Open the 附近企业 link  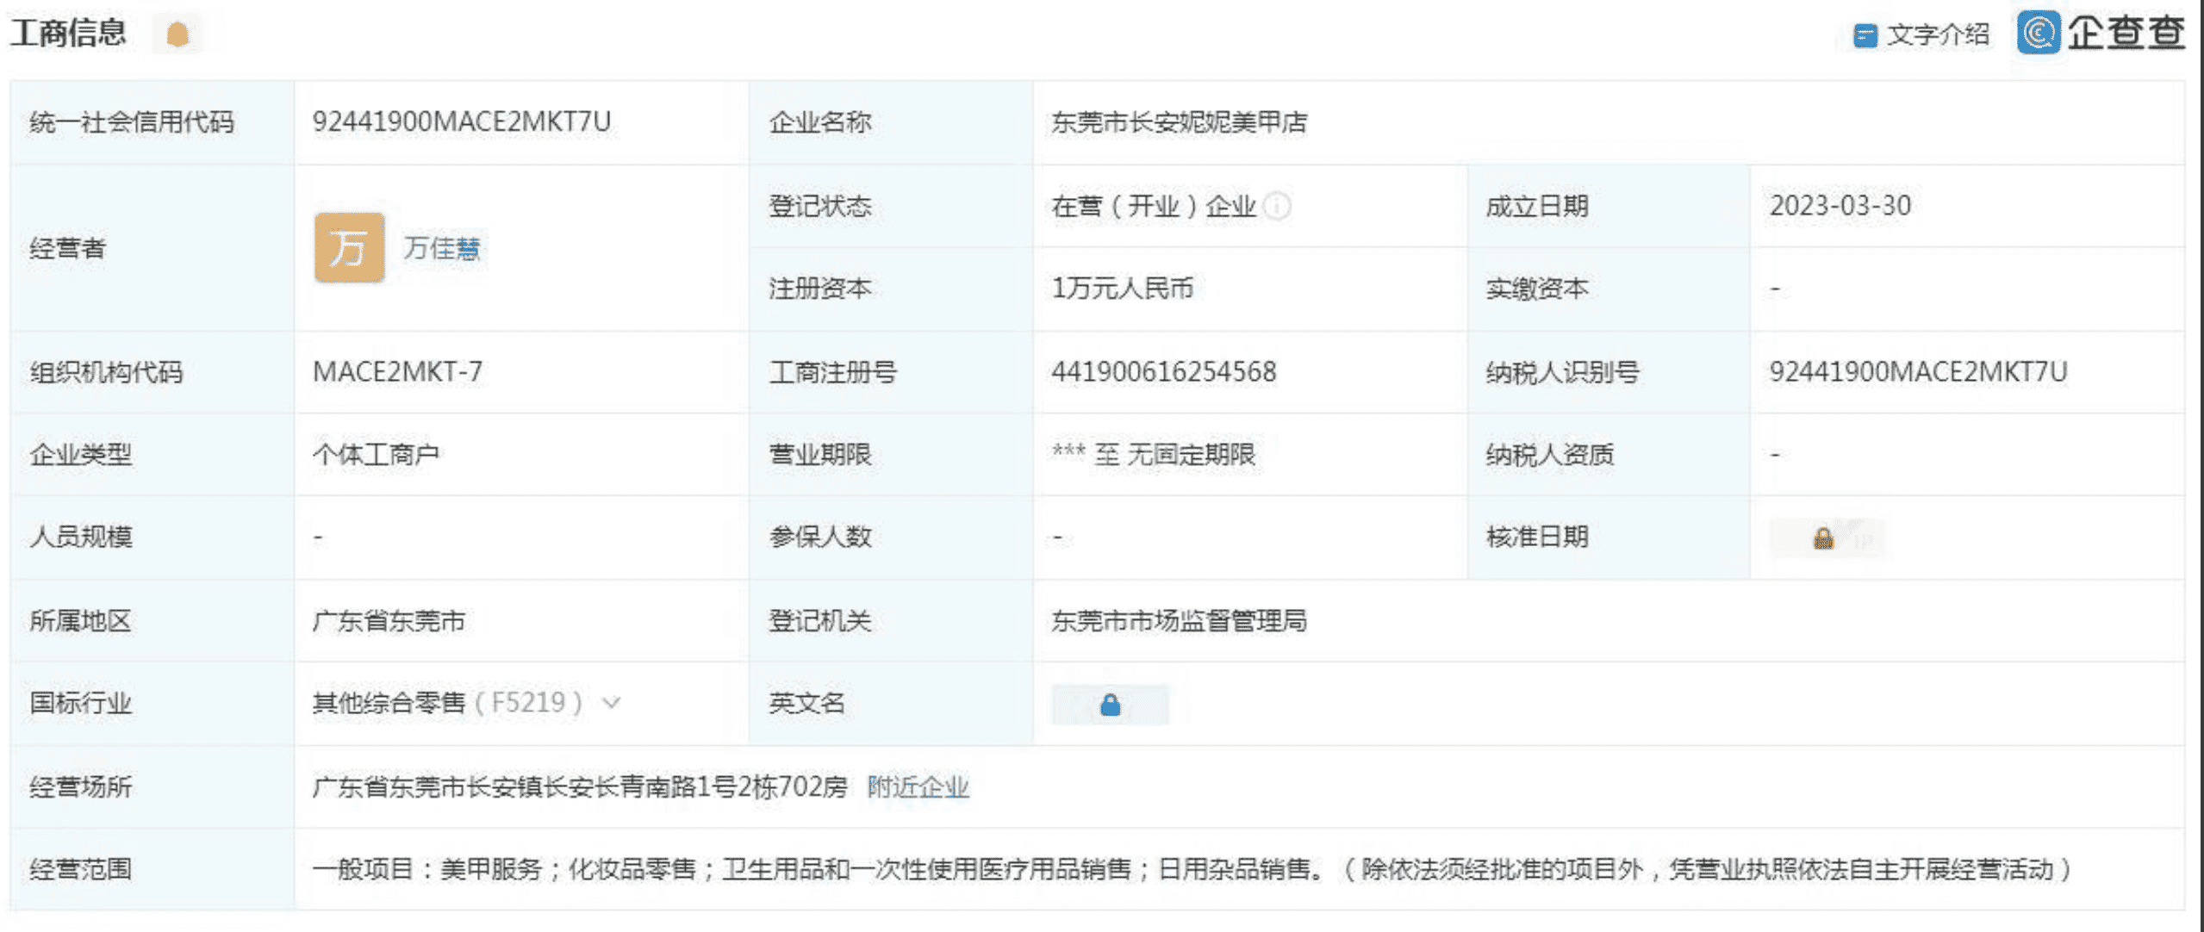coord(918,786)
